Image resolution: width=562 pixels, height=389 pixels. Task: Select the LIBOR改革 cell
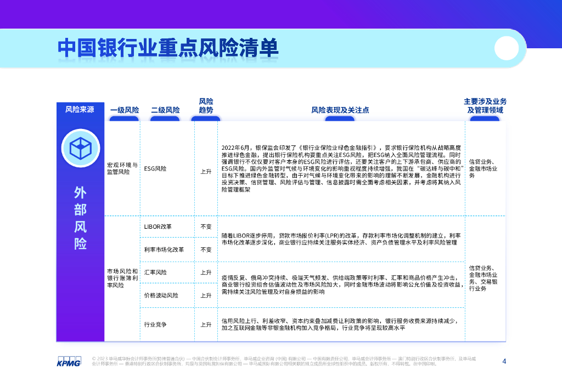pos(158,226)
